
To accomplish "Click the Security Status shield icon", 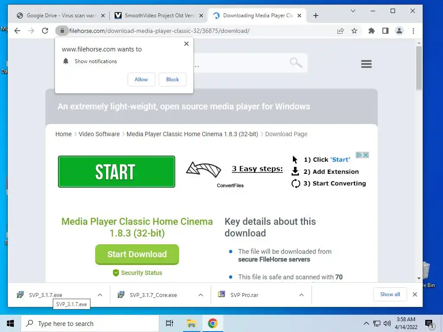I will pyautogui.click(x=116, y=273).
